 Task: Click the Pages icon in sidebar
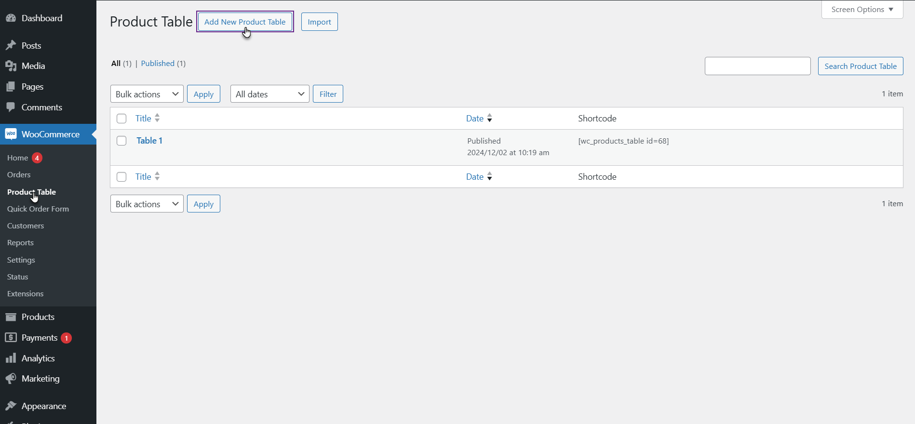pos(11,87)
